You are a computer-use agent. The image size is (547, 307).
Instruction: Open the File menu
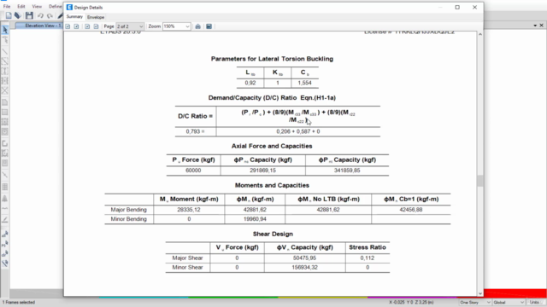point(7,6)
